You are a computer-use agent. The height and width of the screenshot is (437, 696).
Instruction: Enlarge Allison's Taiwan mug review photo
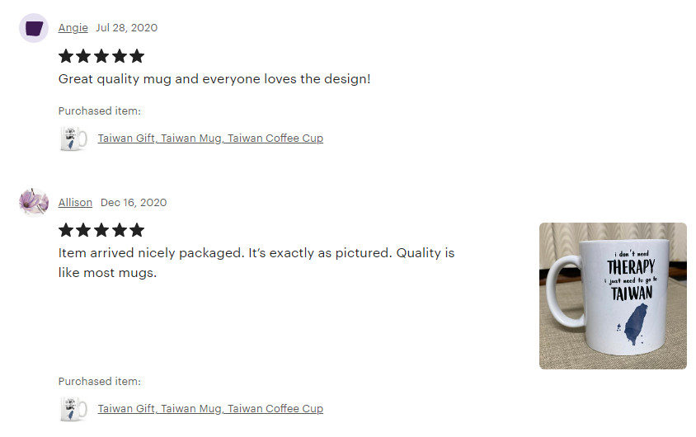(613, 296)
